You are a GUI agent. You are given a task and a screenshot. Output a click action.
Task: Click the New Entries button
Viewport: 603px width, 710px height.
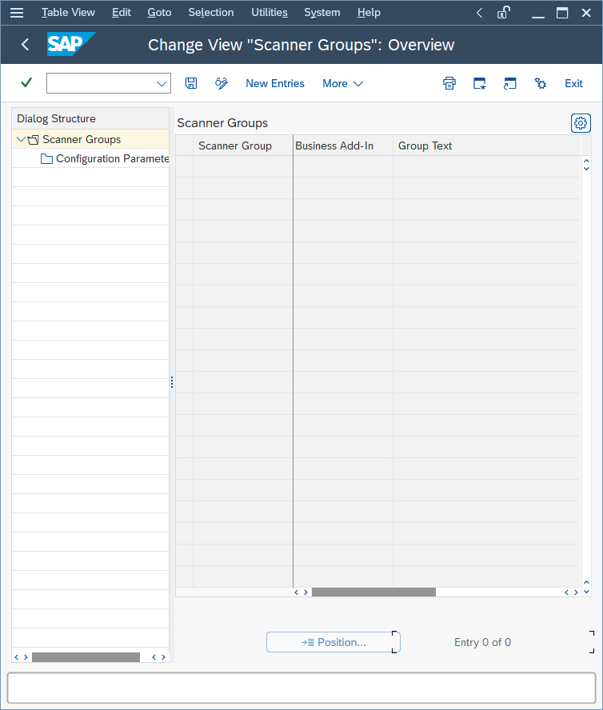pos(274,83)
